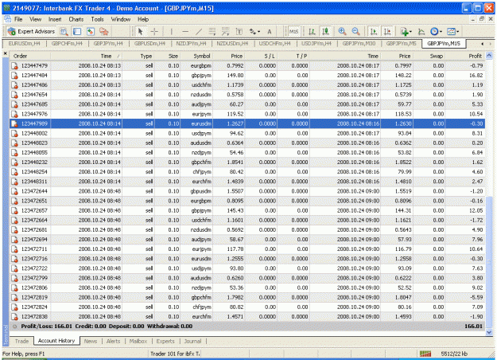Select the letter A text tool
The image size is (497, 360).
point(269,31)
